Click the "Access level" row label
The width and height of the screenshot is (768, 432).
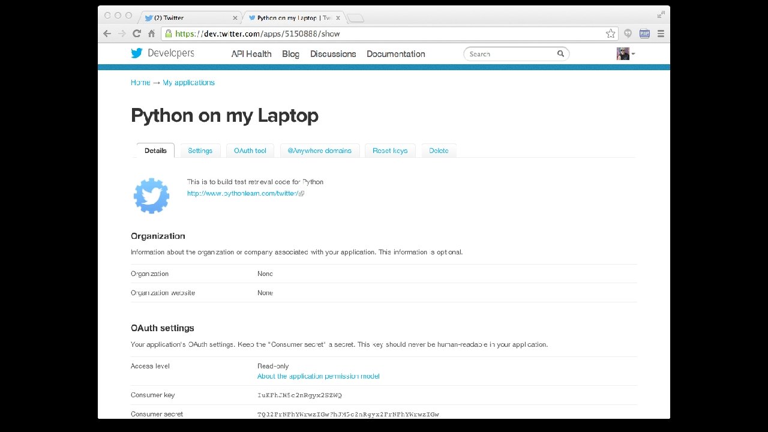tap(150, 366)
